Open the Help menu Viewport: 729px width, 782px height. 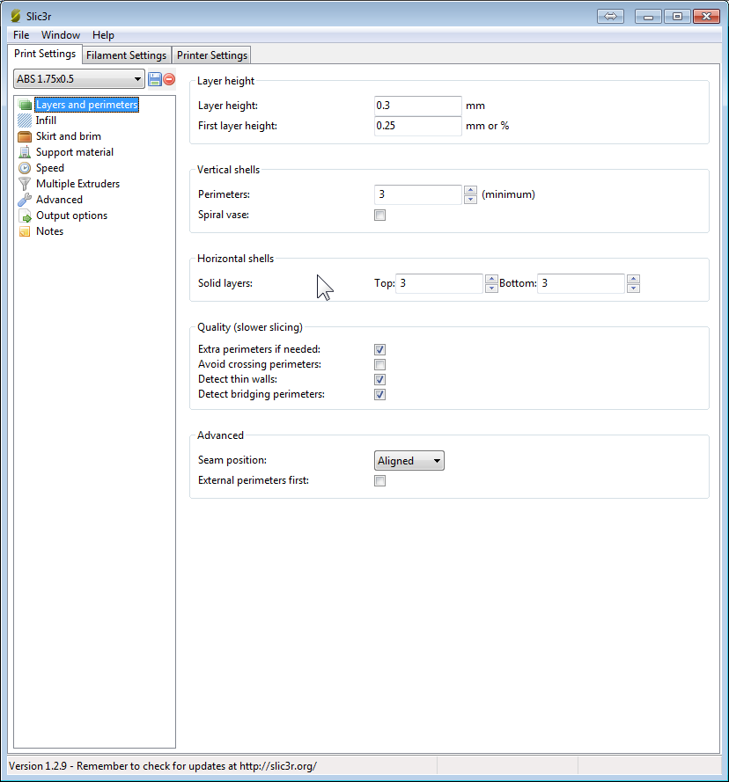click(x=103, y=35)
